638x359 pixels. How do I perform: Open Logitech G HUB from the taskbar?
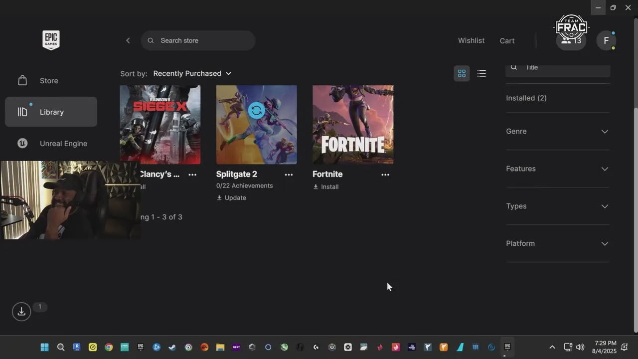pyautogui.click(x=316, y=347)
